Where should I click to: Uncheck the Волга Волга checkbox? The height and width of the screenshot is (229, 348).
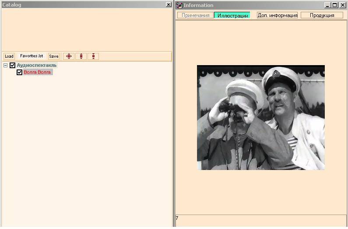coord(20,72)
